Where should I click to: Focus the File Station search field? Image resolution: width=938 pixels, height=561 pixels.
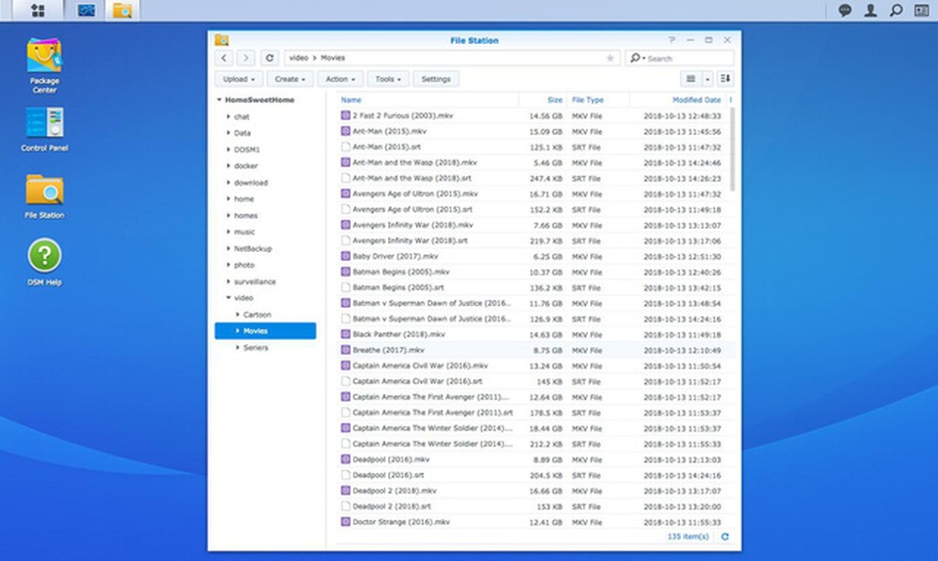pos(688,58)
